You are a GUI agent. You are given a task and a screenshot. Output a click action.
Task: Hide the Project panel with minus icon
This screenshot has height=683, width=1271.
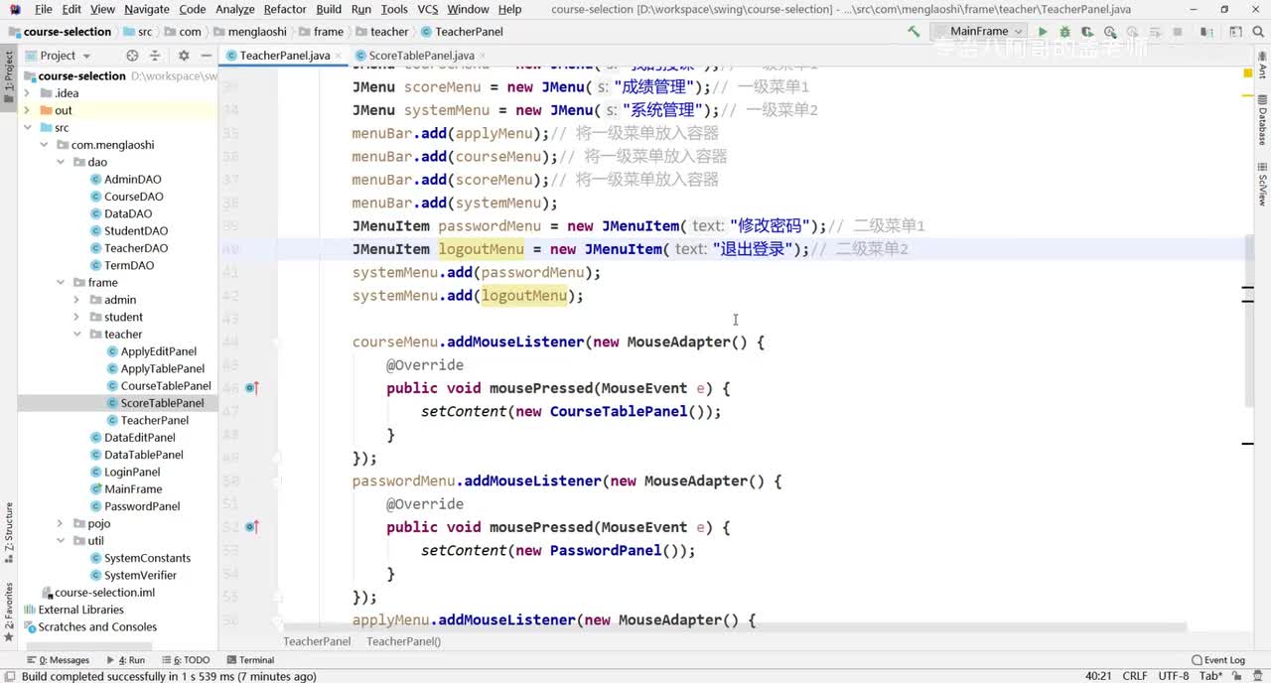tap(206, 56)
